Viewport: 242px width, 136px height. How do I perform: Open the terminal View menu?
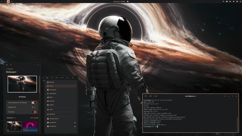click(156, 96)
